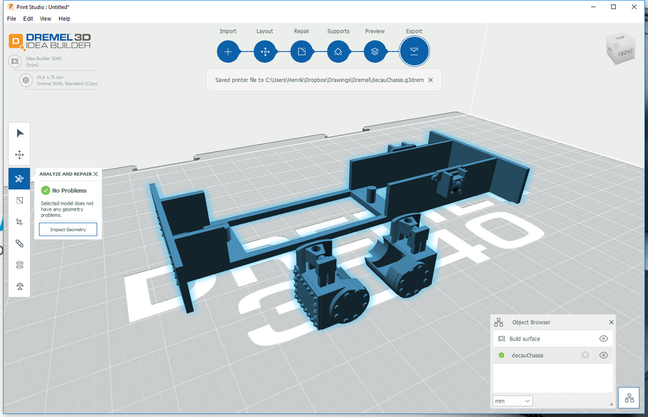Click the "No Problems" status text
This screenshot has height=417, width=648.
(x=69, y=191)
